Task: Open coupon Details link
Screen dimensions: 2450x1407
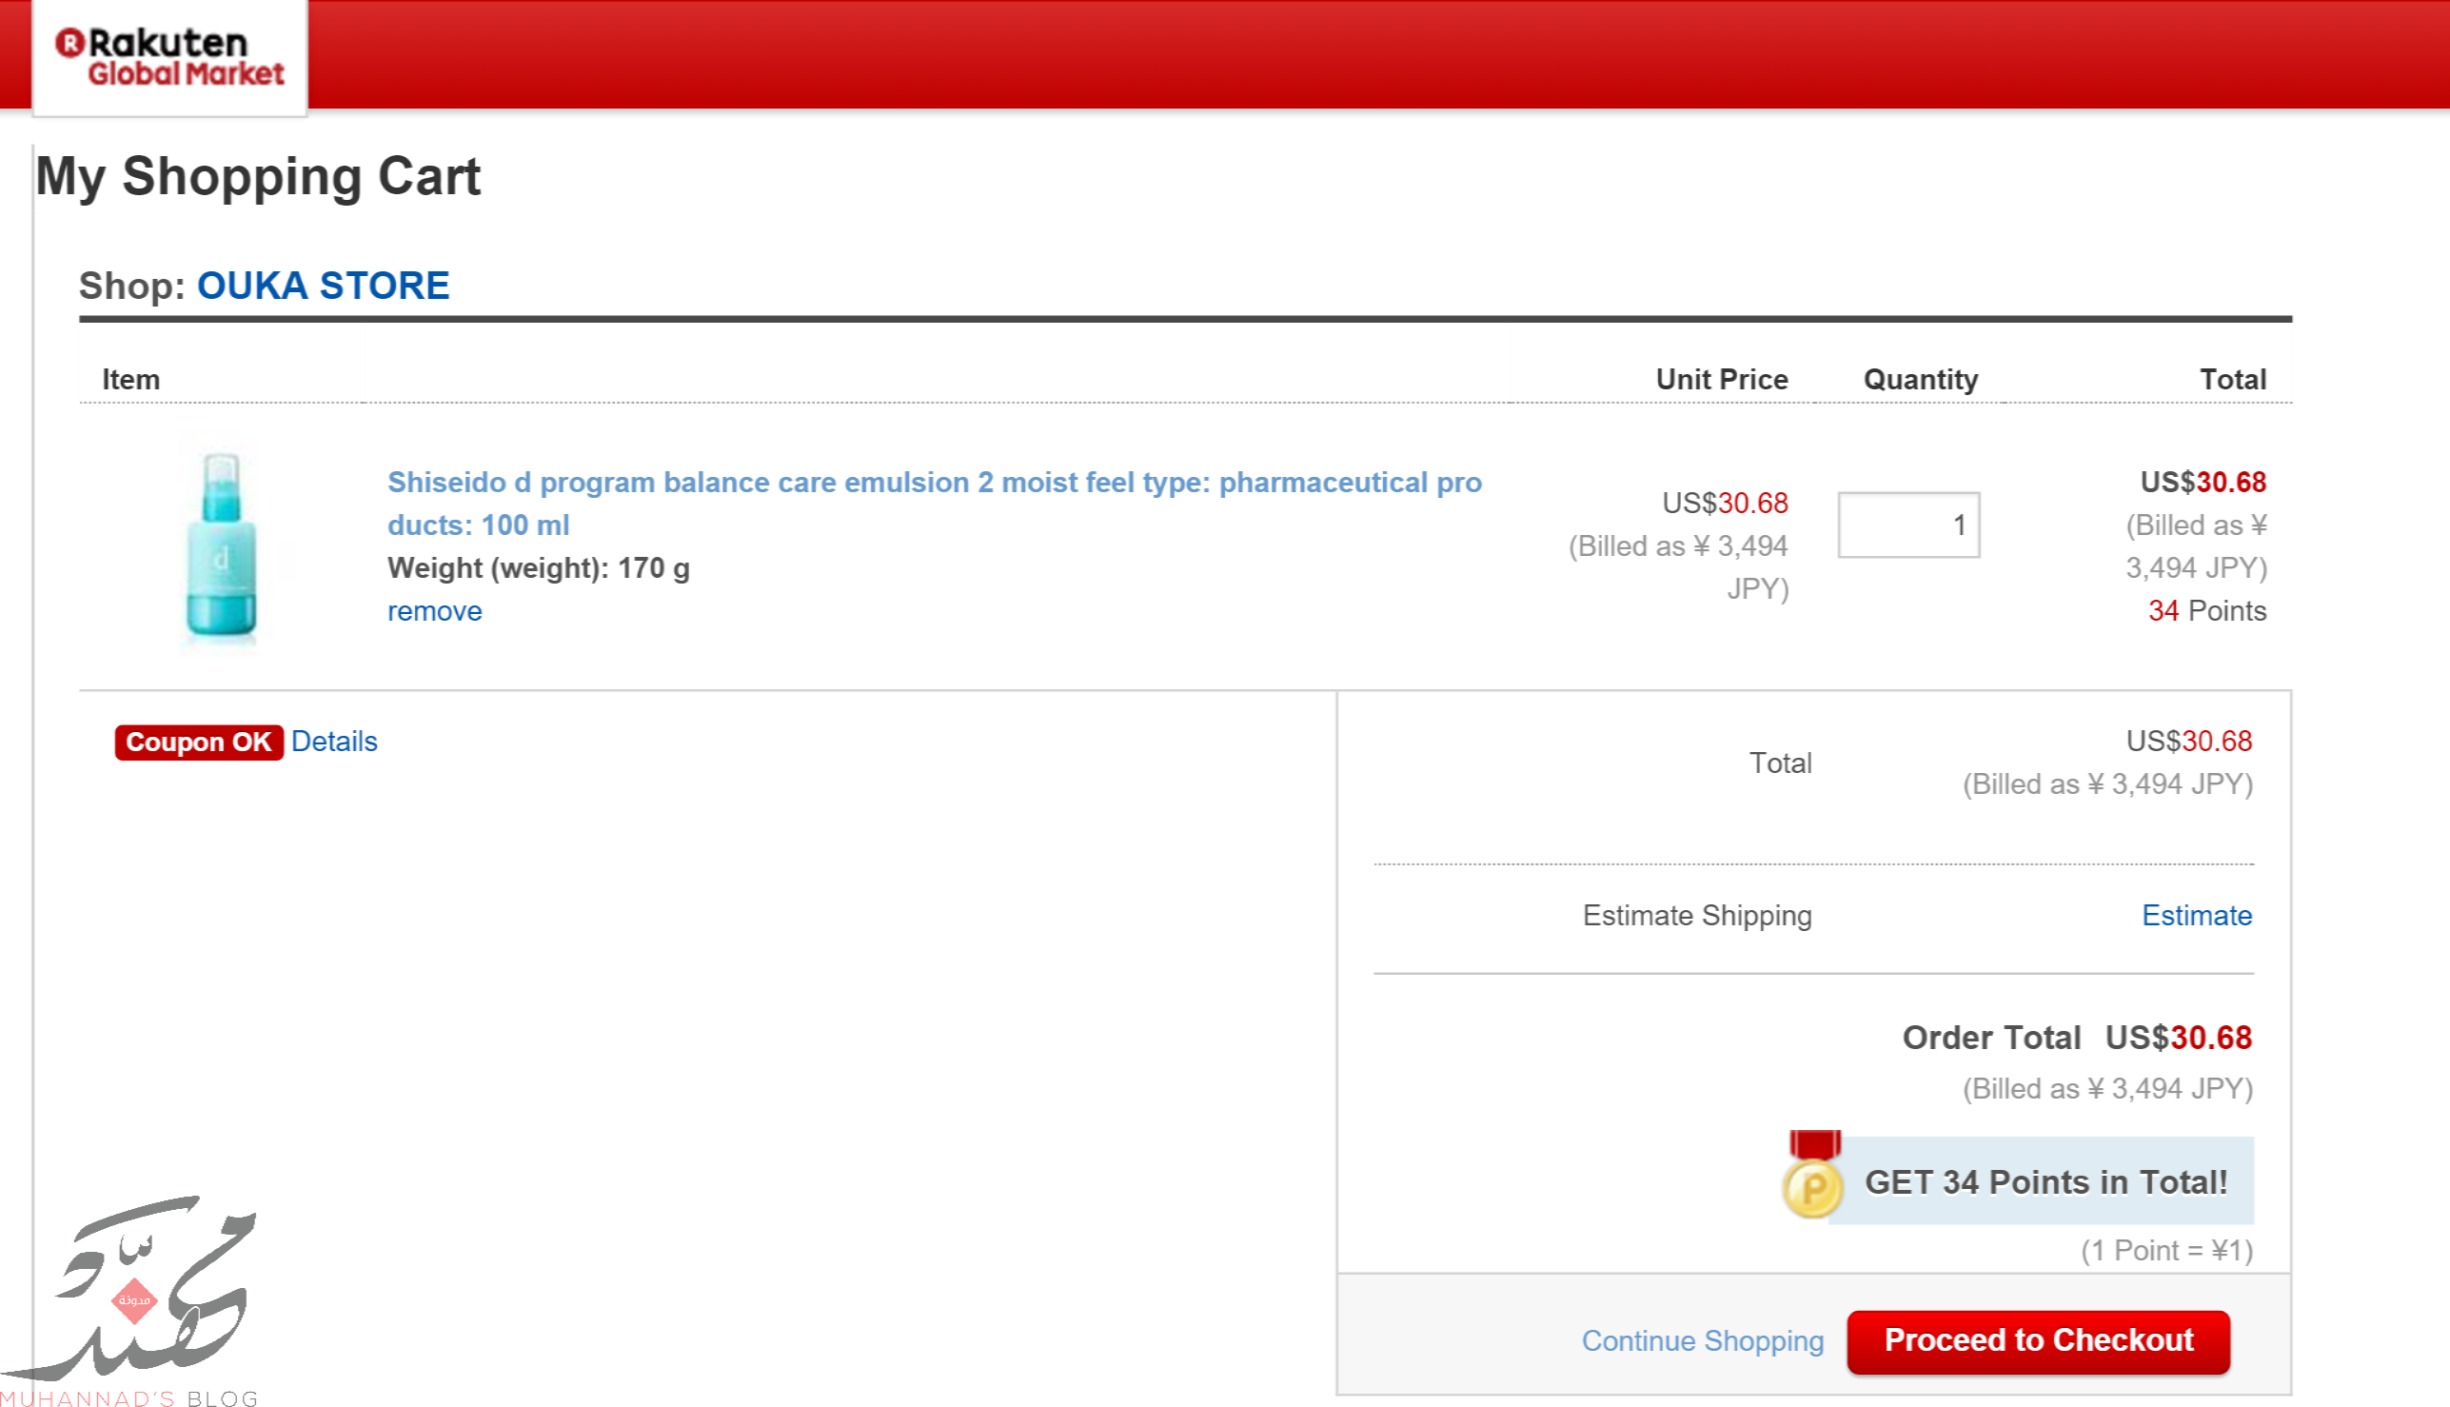Action: pyautogui.click(x=333, y=742)
